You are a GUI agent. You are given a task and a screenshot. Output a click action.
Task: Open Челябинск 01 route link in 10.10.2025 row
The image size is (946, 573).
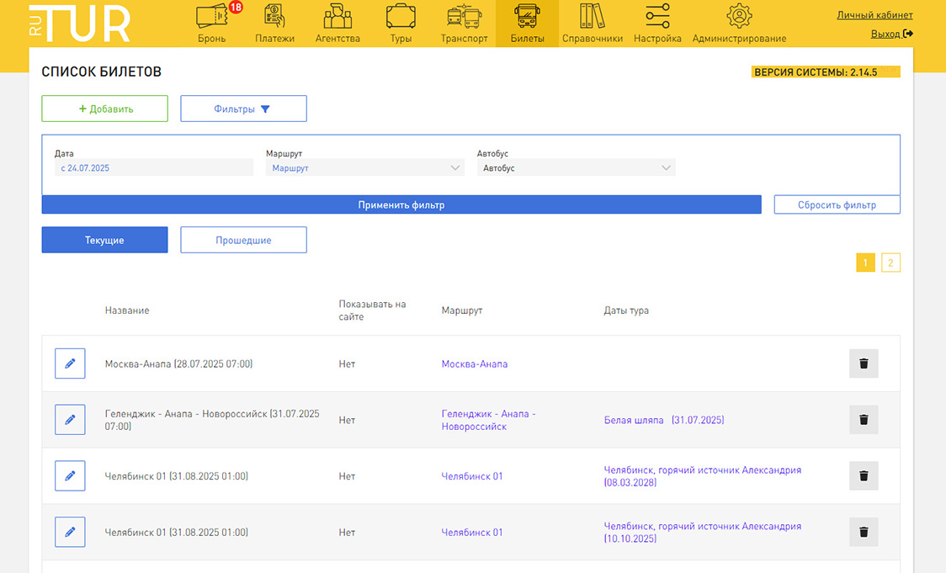tap(472, 532)
